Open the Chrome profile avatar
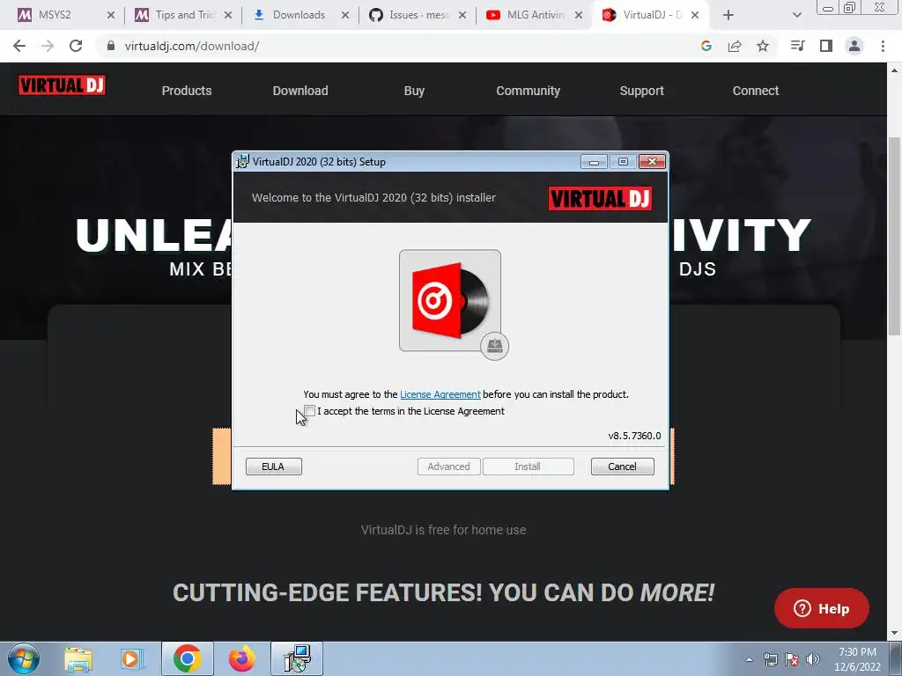 [854, 46]
